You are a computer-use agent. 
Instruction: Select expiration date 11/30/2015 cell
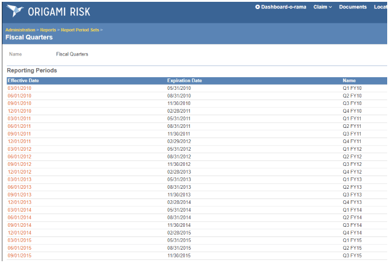(x=179, y=256)
